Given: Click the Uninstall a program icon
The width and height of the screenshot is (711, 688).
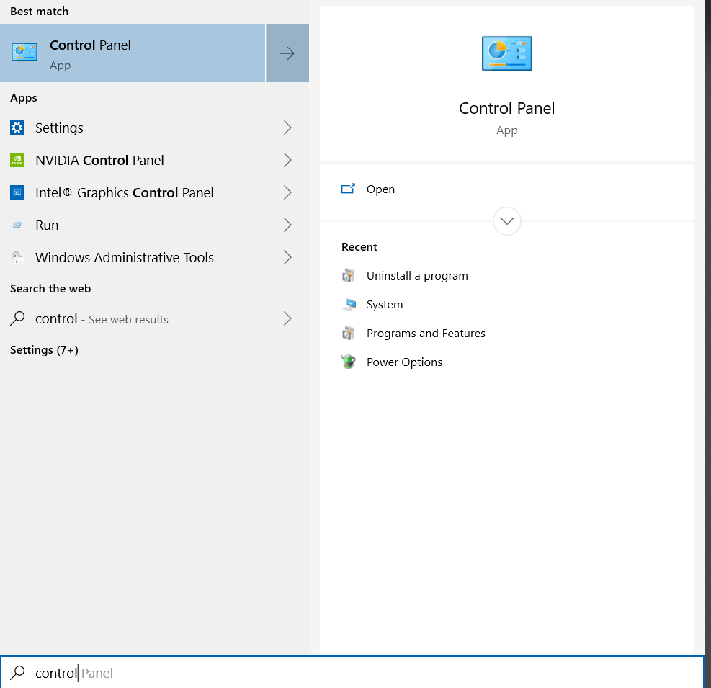Looking at the screenshot, I should [349, 275].
